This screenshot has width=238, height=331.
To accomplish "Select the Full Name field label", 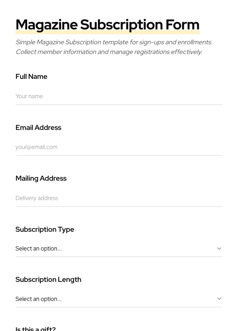I will pyautogui.click(x=31, y=77).
